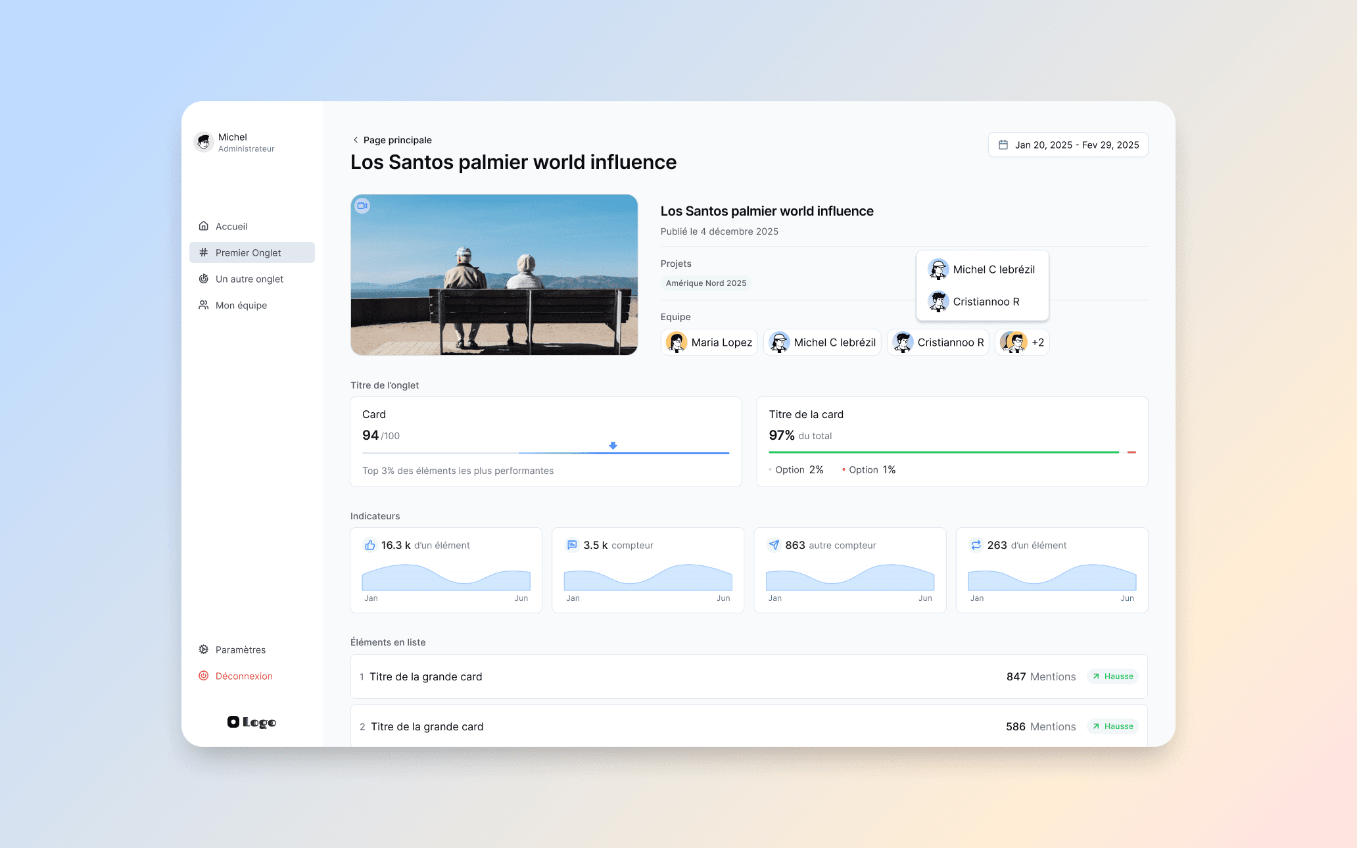The width and height of the screenshot is (1357, 848).
Task: Open the bench photo thumbnail
Action: coord(494,275)
